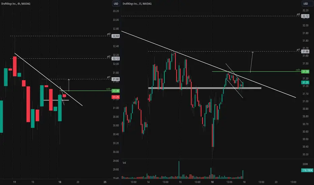
Task: Select green calls 31.39 label on 4h chart
Action: (116, 91)
